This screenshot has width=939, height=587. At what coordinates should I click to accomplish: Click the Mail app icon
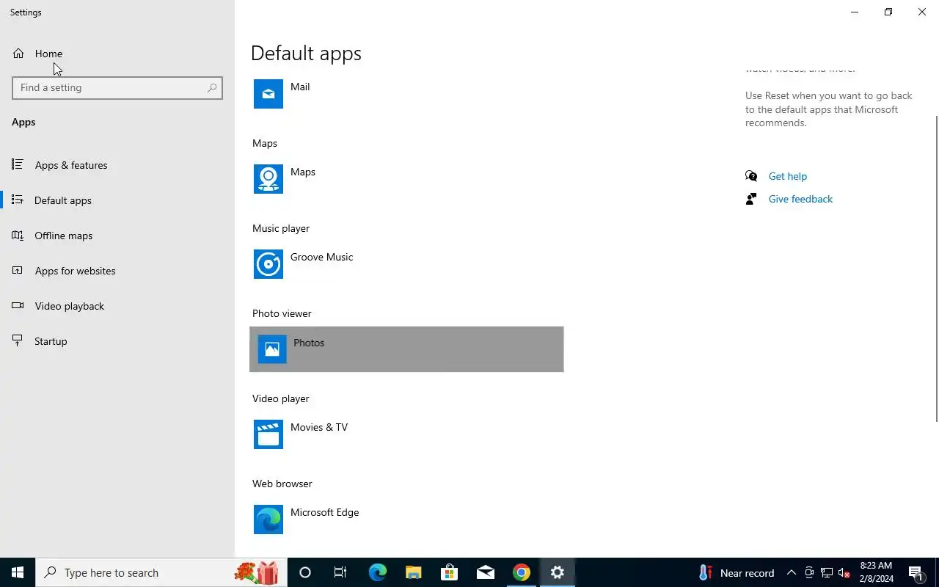(268, 94)
